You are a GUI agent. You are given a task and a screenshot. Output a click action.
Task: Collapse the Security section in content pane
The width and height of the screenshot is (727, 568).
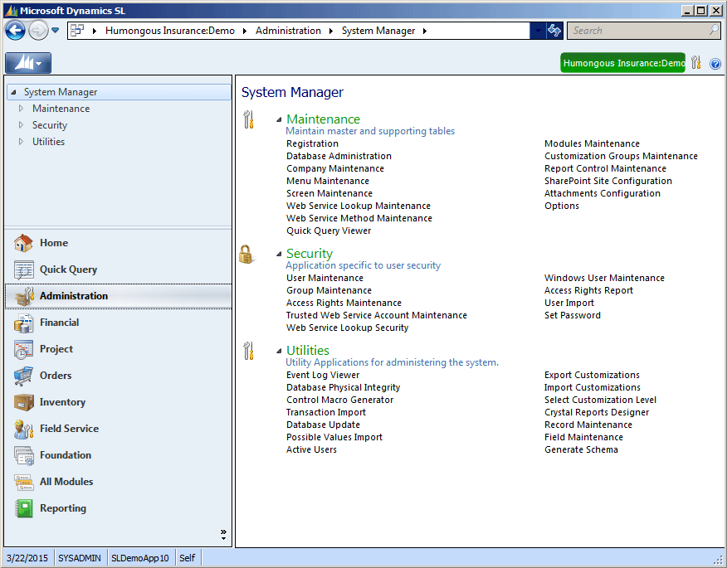(279, 254)
